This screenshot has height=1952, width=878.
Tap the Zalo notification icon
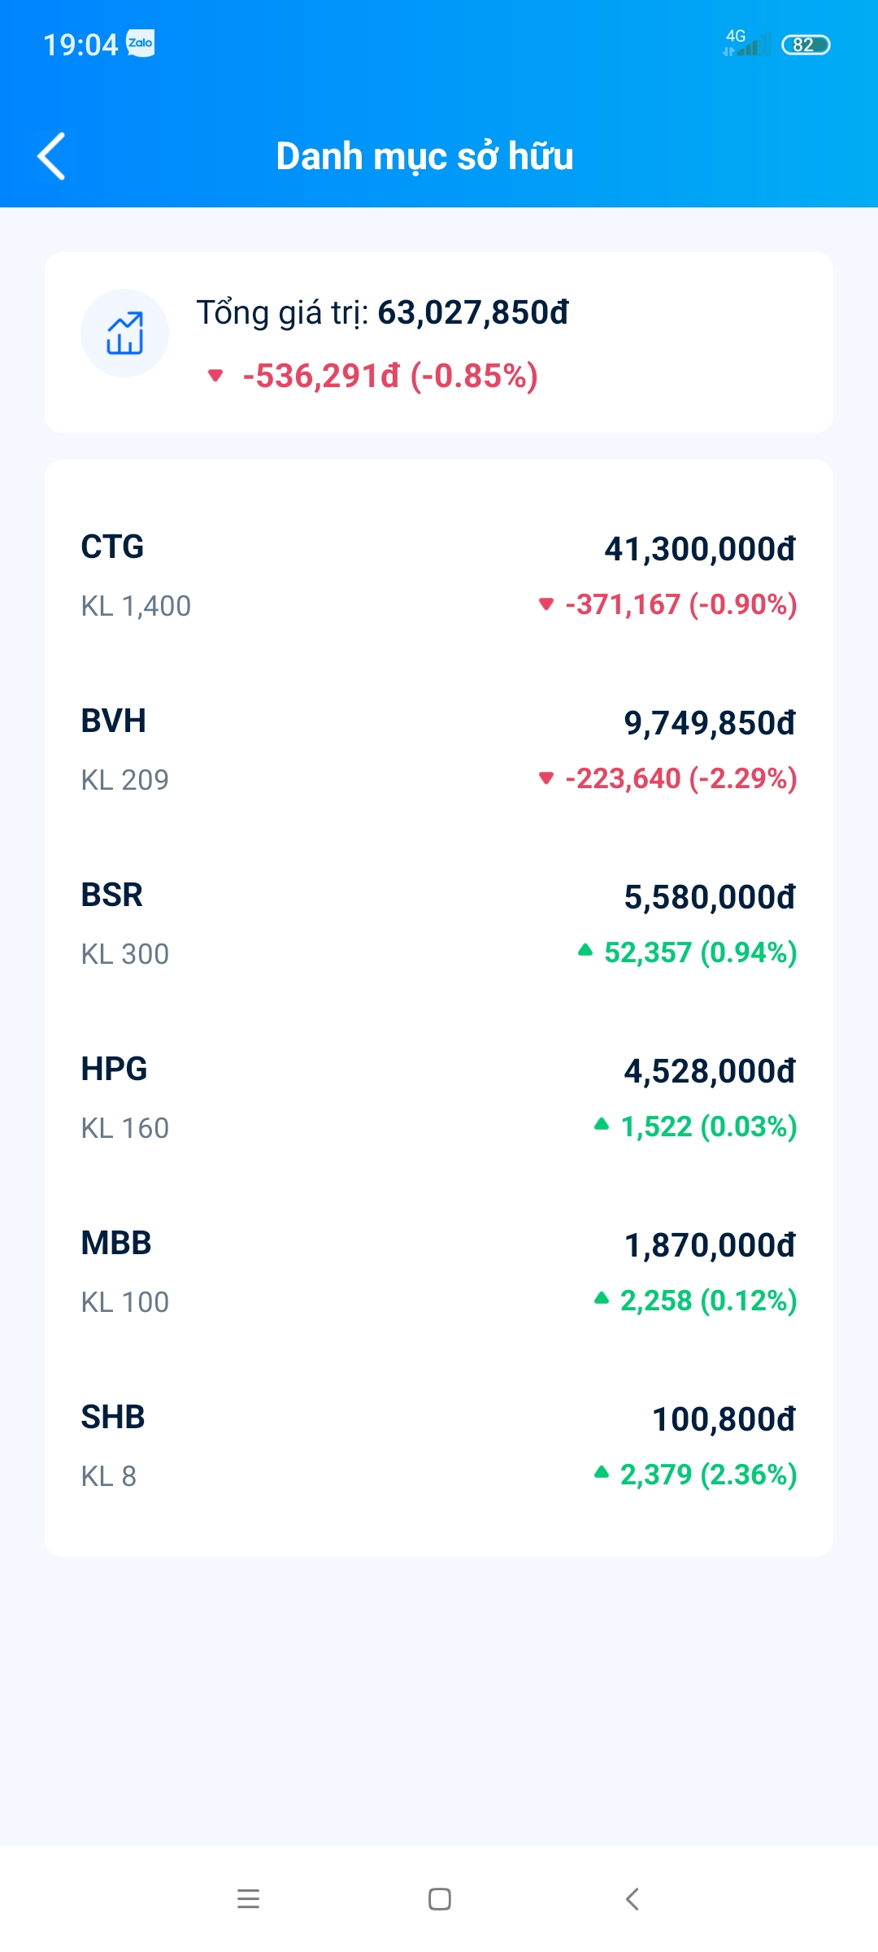(141, 43)
